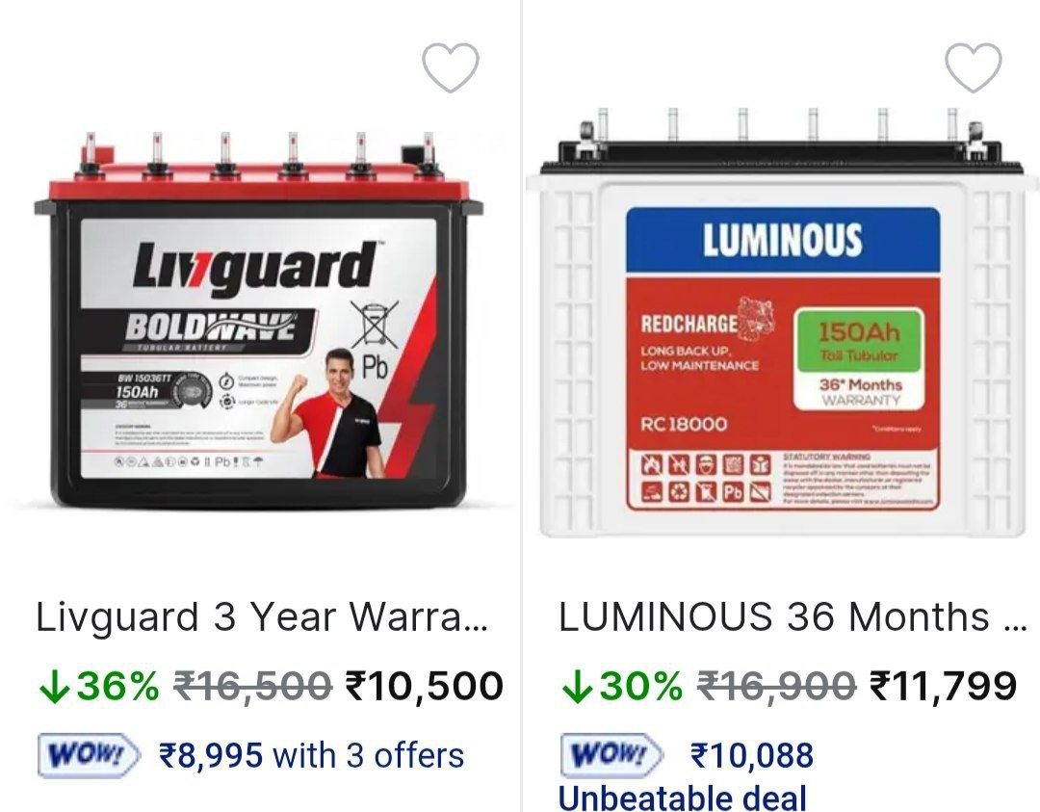The image size is (1040, 812).
Task: Click the struck-through ₹16,500 price
Action: click(x=252, y=686)
